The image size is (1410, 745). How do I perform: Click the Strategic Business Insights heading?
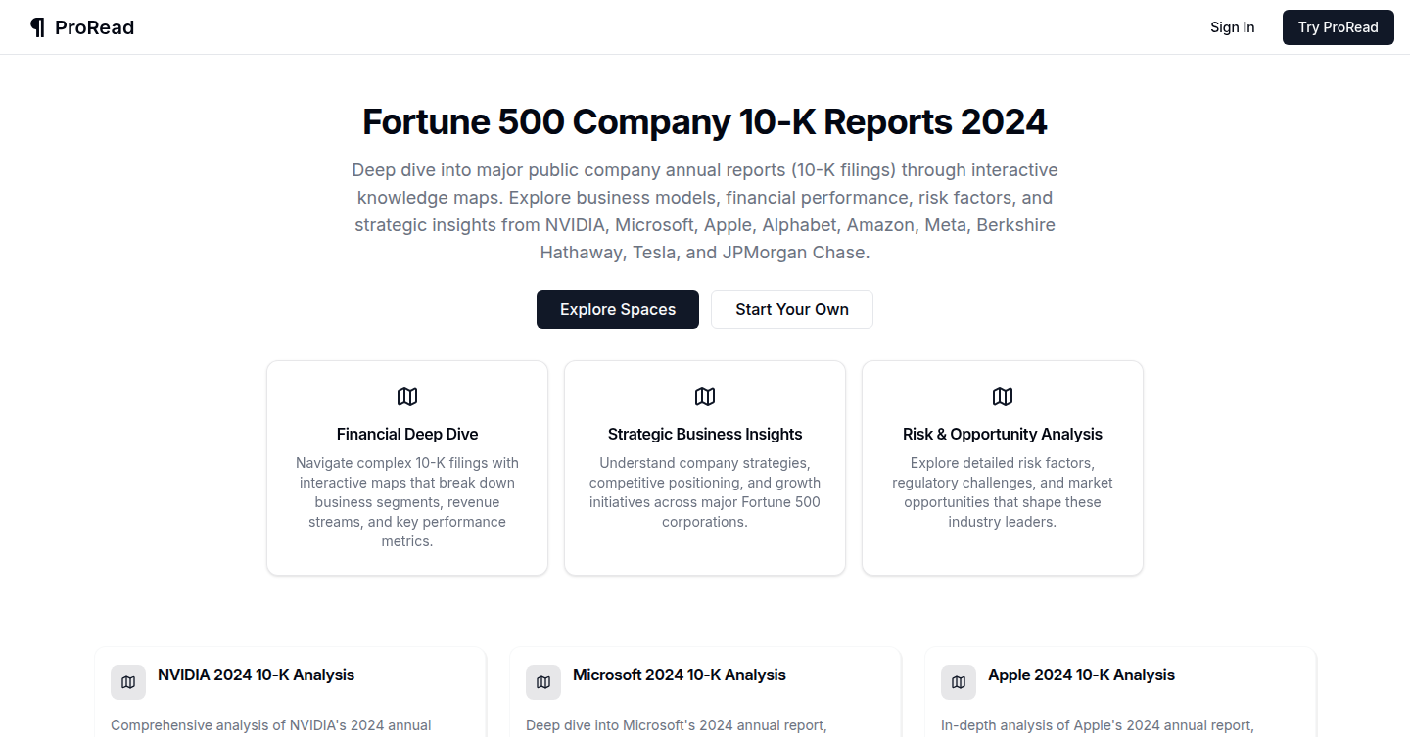coord(705,434)
